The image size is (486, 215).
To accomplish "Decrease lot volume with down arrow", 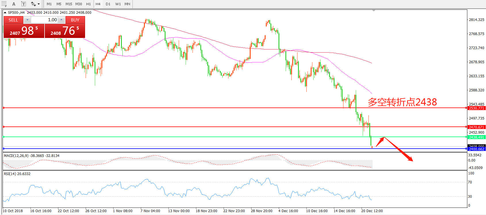I will click(27, 20).
